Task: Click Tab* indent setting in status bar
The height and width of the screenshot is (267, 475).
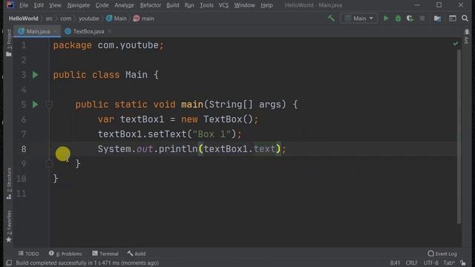Action: click(448, 263)
